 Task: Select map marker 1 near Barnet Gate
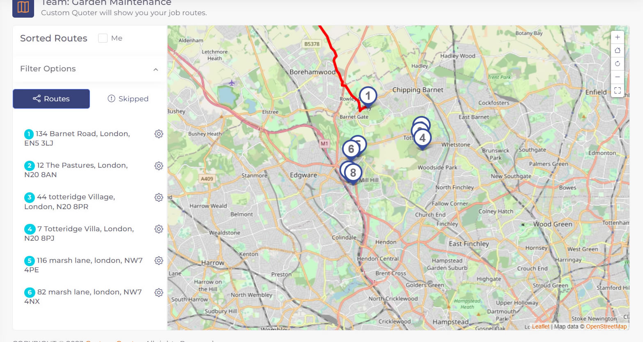tap(367, 95)
